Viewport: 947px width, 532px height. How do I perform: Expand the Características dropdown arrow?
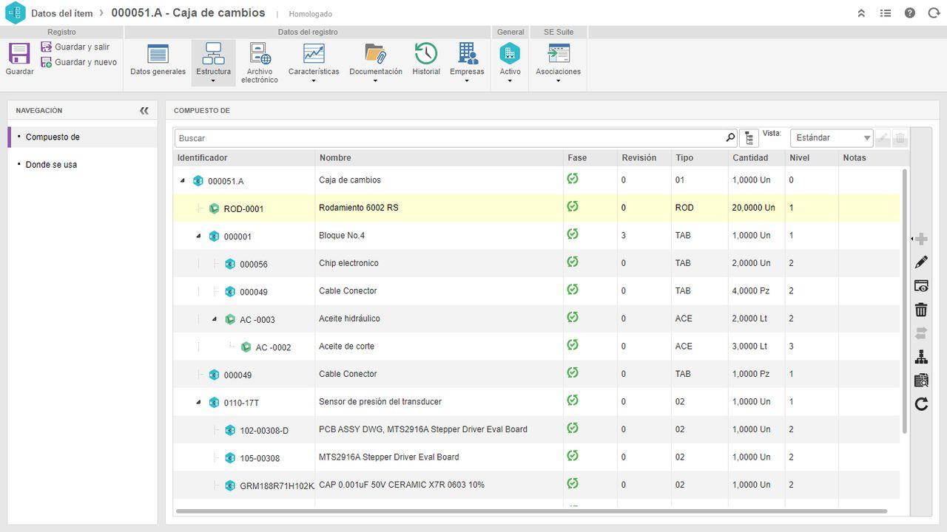point(314,81)
